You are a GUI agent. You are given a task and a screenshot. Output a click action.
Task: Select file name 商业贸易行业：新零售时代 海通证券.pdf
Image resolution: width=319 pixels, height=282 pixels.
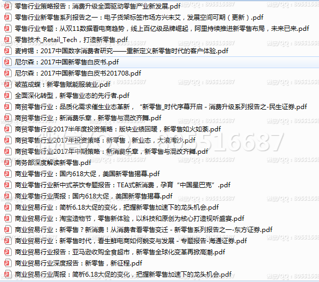131,241
